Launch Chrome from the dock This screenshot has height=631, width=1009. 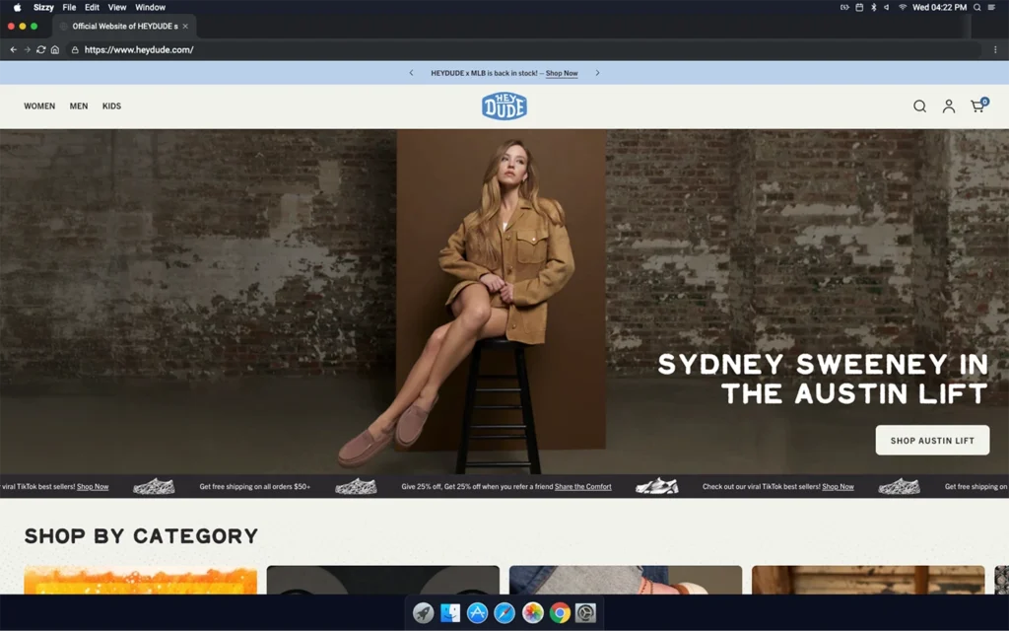(x=560, y=613)
